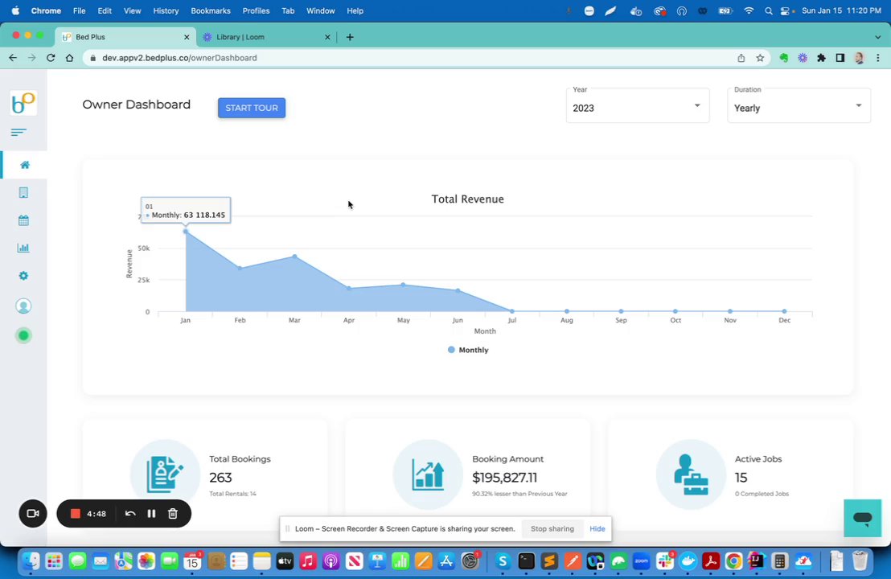Open the Bookmarks menu in menu bar
The width and height of the screenshot is (891, 579).
(x=210, y=10)
